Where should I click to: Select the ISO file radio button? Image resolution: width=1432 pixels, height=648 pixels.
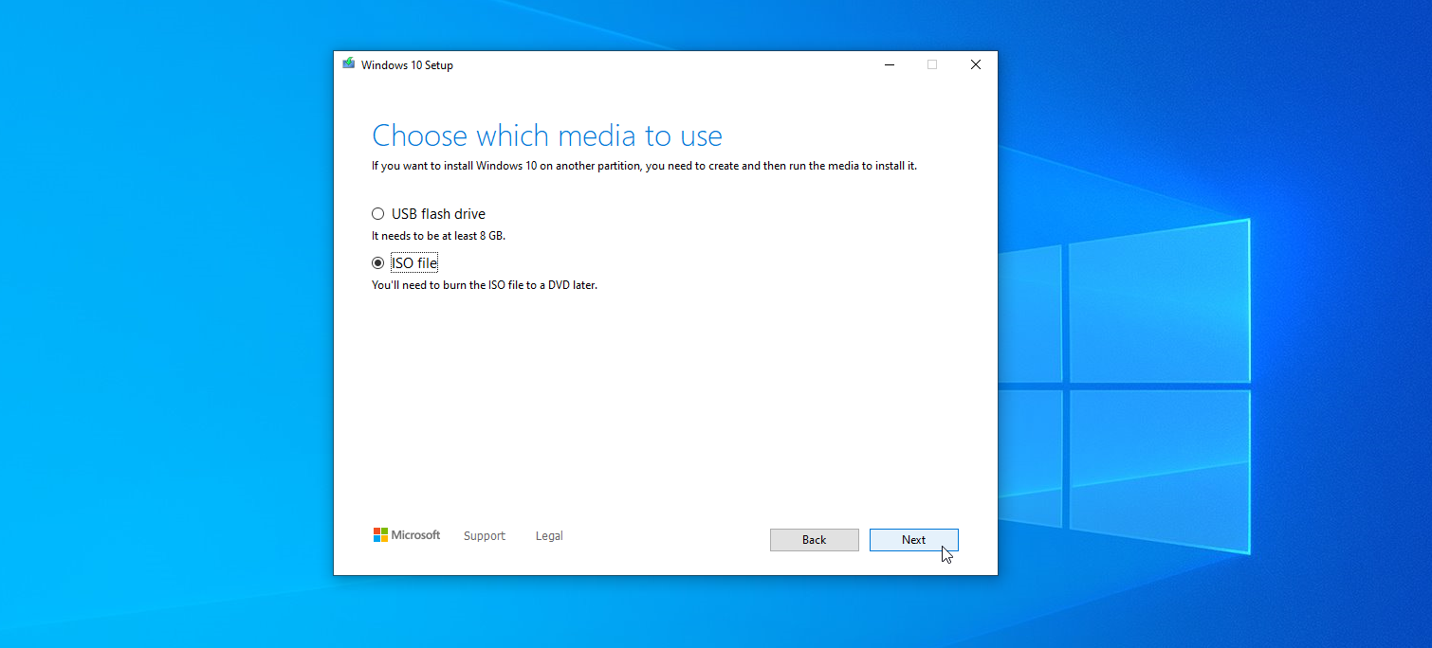click(378, 263)
